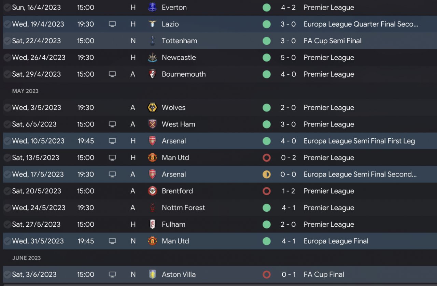Click the West Ham club crest
Image resolution: width=437 pixels, height=286 pixels.
click(152, 124)
